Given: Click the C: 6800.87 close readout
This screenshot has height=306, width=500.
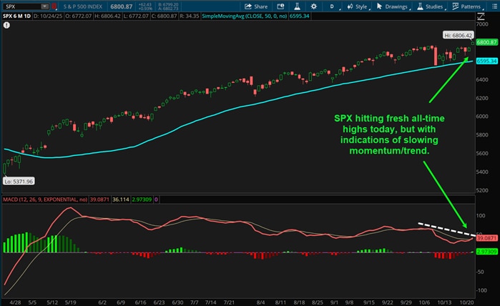Looking at the screenshot, I should coord(164,16).
